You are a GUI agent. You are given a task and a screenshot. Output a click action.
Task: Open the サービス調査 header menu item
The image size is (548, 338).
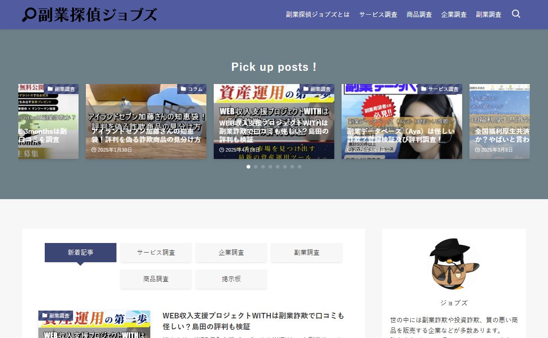pyautogui.click(x=378, y=15)
